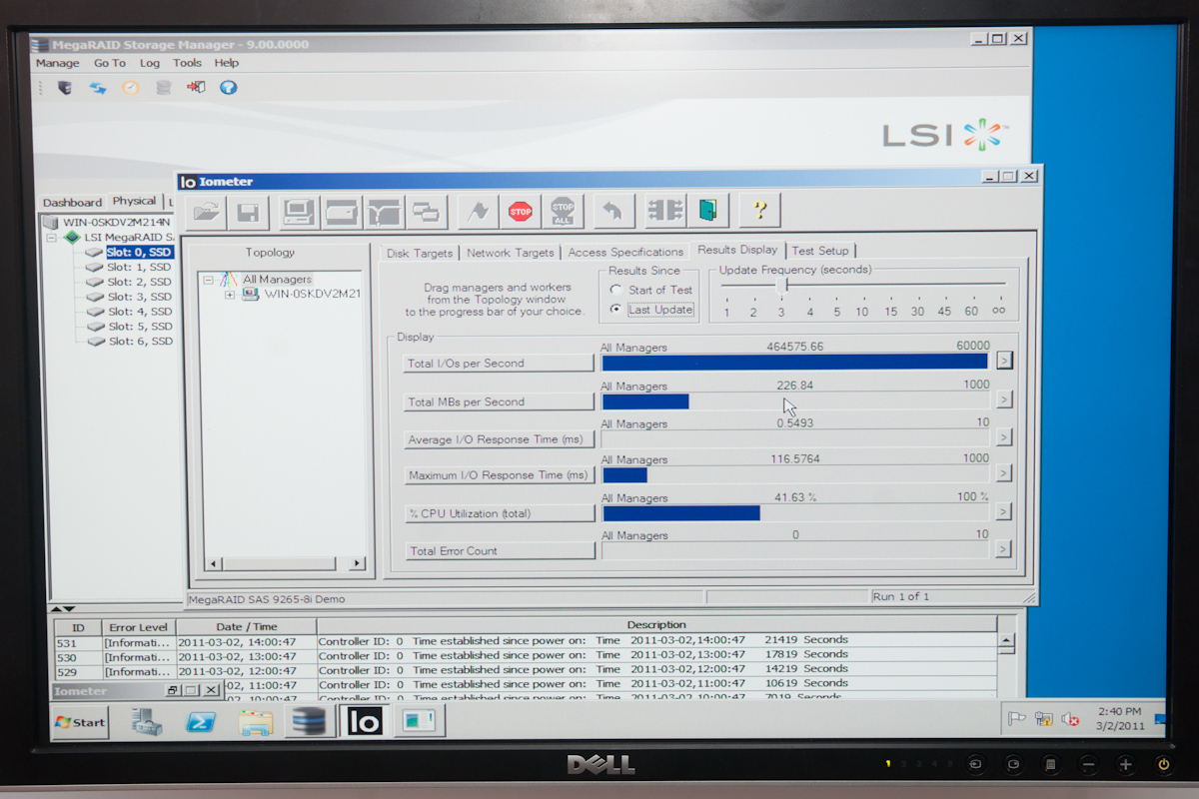Click the Total I/Os per Second button
The image size is (1199, 799).
pyautogui.click(x=499, y=364)
